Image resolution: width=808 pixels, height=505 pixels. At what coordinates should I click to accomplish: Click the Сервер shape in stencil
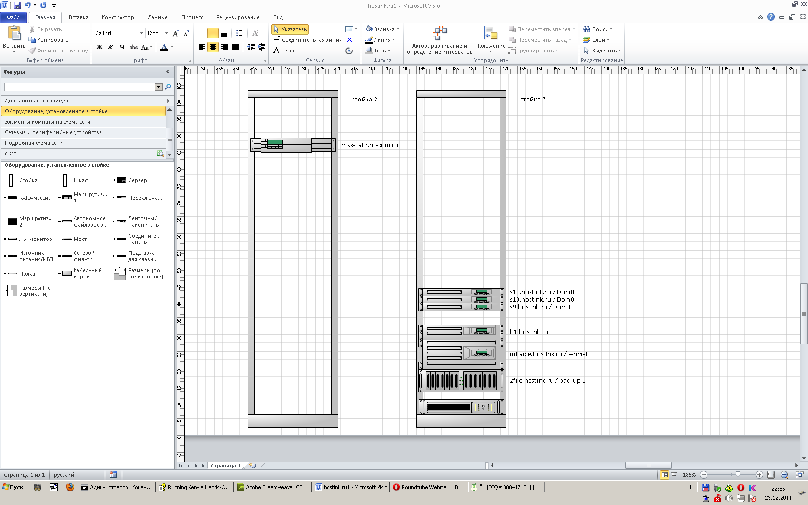click(x=130, y=180)
